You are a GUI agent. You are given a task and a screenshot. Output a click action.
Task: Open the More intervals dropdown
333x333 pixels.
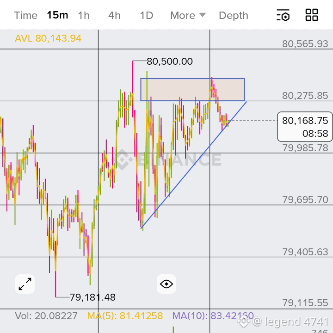click(x=188, y=16)
